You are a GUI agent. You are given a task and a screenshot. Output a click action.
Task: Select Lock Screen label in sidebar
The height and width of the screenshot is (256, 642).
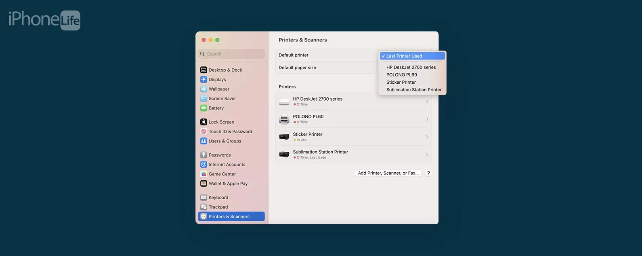(x=221, y=122)
